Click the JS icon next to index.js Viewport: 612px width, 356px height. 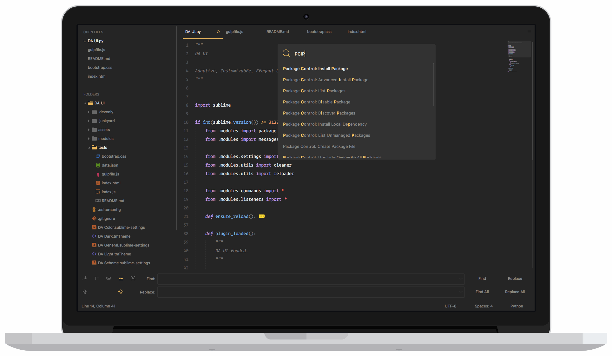pos(98,192)
